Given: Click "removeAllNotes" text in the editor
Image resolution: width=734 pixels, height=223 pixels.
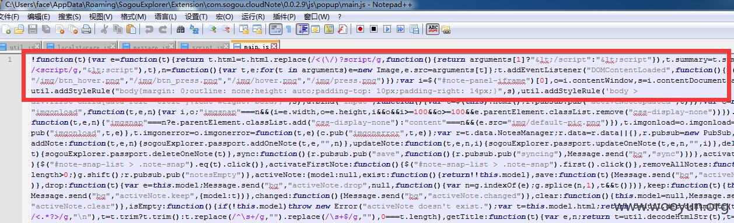Looking at the screenshot, I should point(675,165).
